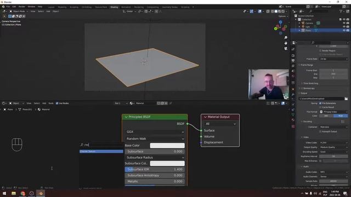Image resolution: width=351 pixels, height=197 pixels.
Task: Open the Random Walk subsurface method dropdown
Action: tap(155, 138)
